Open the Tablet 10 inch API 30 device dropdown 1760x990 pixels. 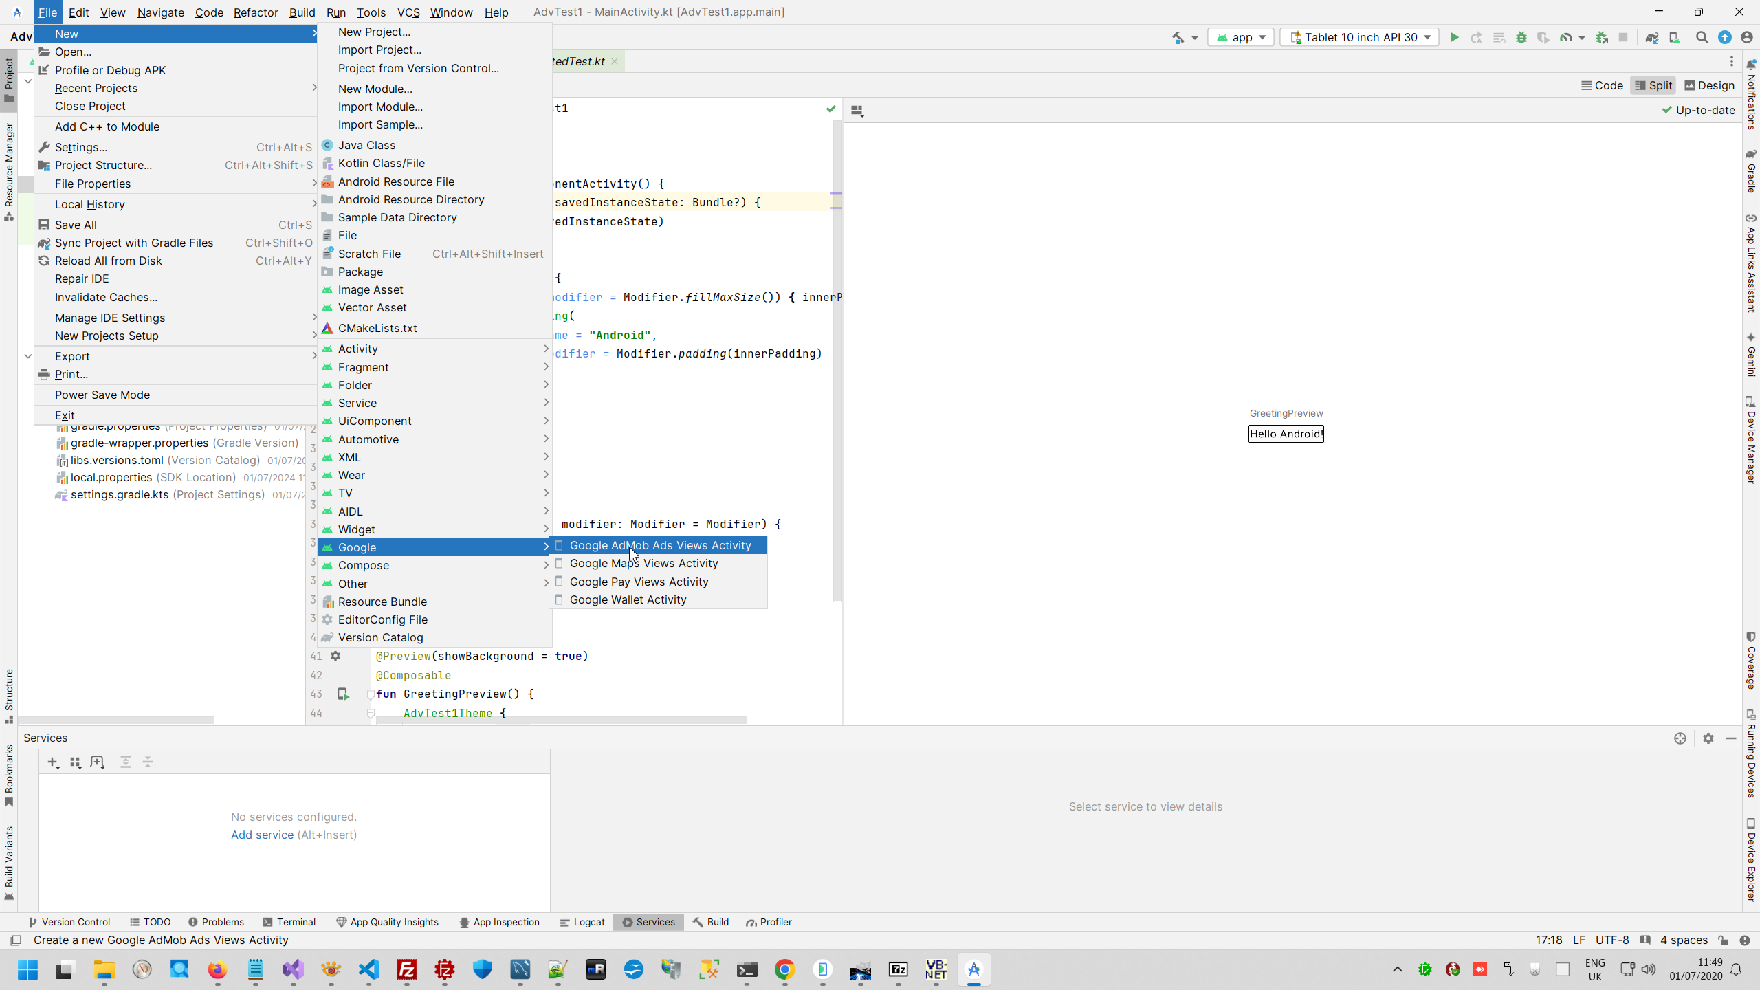(1360, 37)
